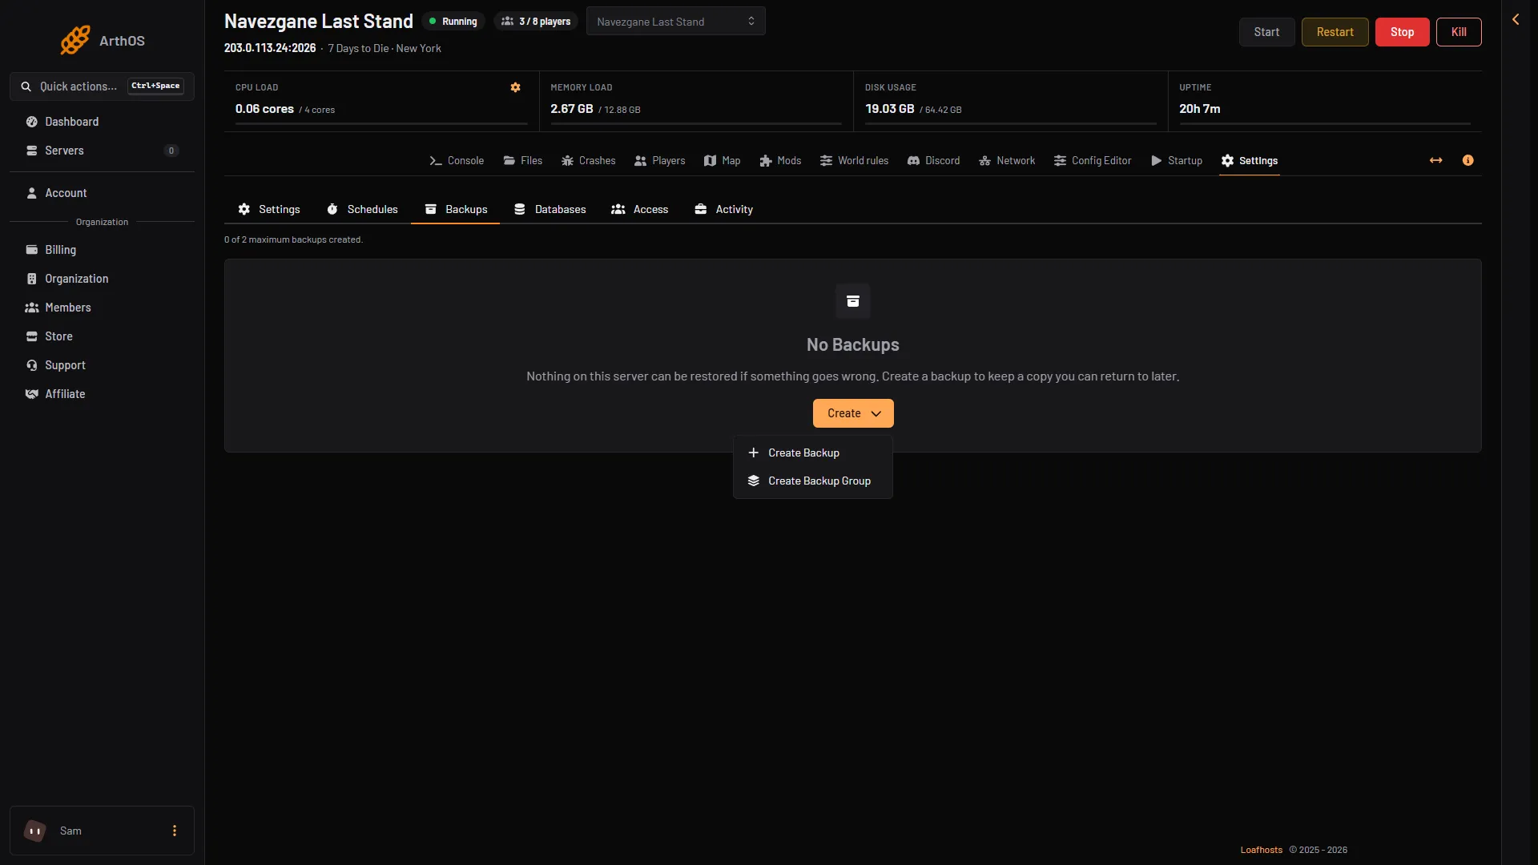Viewport: 1538px width, 865px height.
Task: Switch to the Schedules sub-tab
Action: pyautogui.click(x=362, y=209)
